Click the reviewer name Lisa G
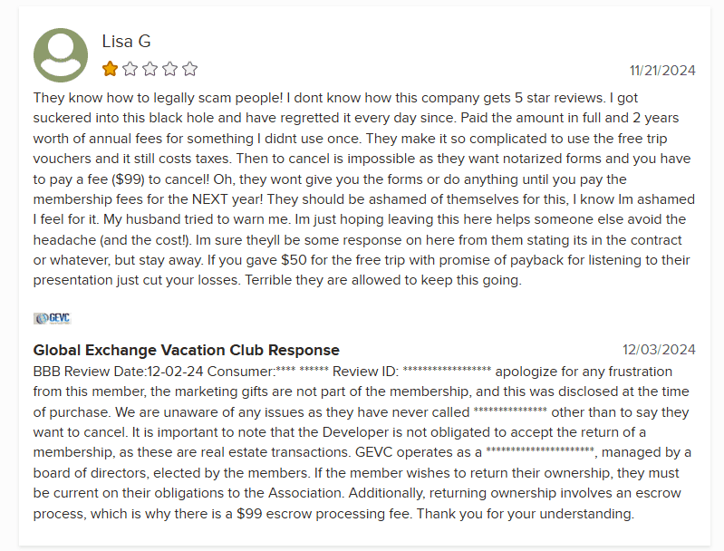This screenshot has height=551, width=724. tap(126, 42)
